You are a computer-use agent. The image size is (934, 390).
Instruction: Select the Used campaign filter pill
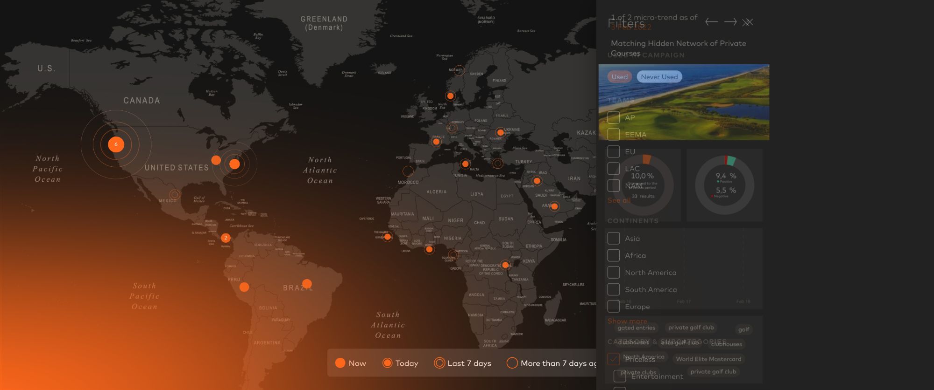pyautogui.click(x=620, y=77)
